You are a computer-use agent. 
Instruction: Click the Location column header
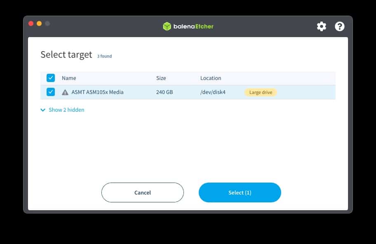[211, 78]
